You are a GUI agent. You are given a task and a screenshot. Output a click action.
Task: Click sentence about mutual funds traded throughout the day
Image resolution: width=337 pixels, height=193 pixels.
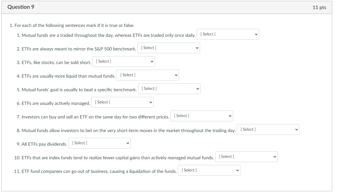click(x=109, y=35)
